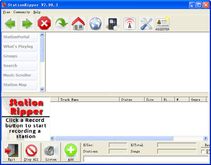Open the View menu
This screenshot has width=211, height=165.
pyautogui.click(x=6, y=12)
